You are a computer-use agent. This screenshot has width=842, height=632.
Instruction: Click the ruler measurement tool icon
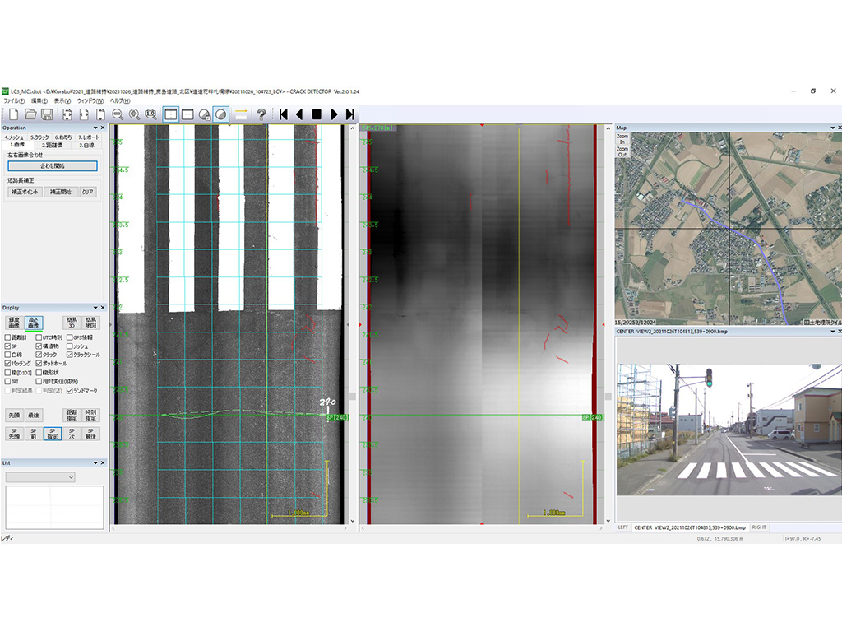pyautogui.click(x=242, y=114)
